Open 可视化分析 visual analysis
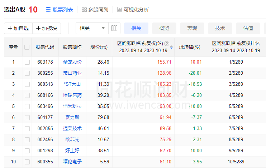Viewport: 266px width, 168px height. click(133, 10)
